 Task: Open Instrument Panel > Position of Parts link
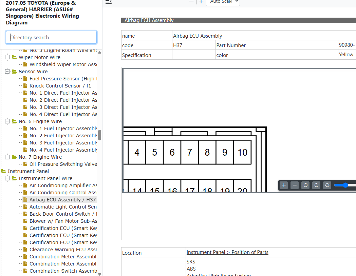227,252
